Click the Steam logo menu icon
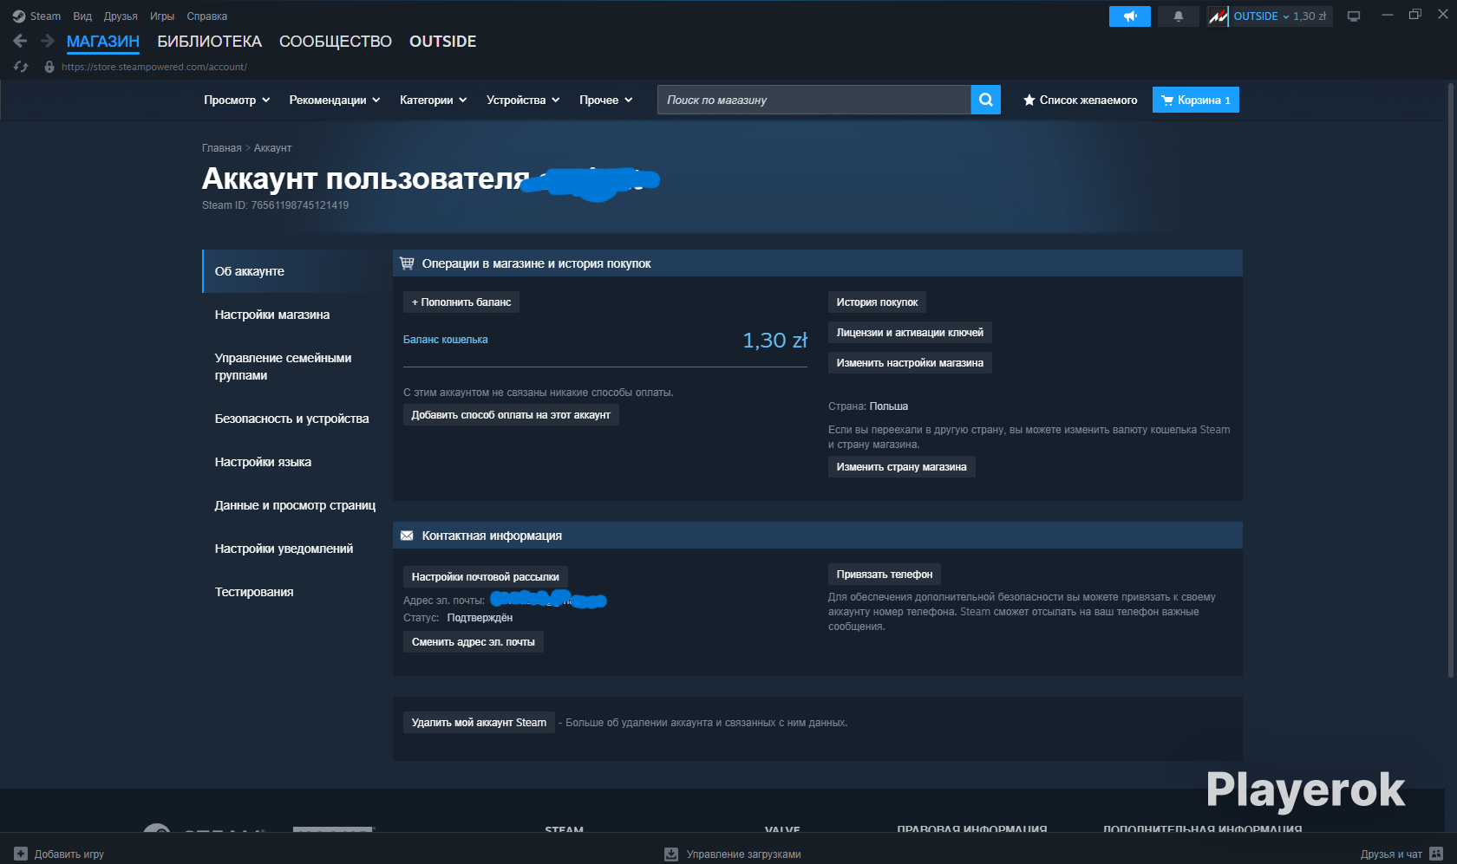 [x=19, y=16]
